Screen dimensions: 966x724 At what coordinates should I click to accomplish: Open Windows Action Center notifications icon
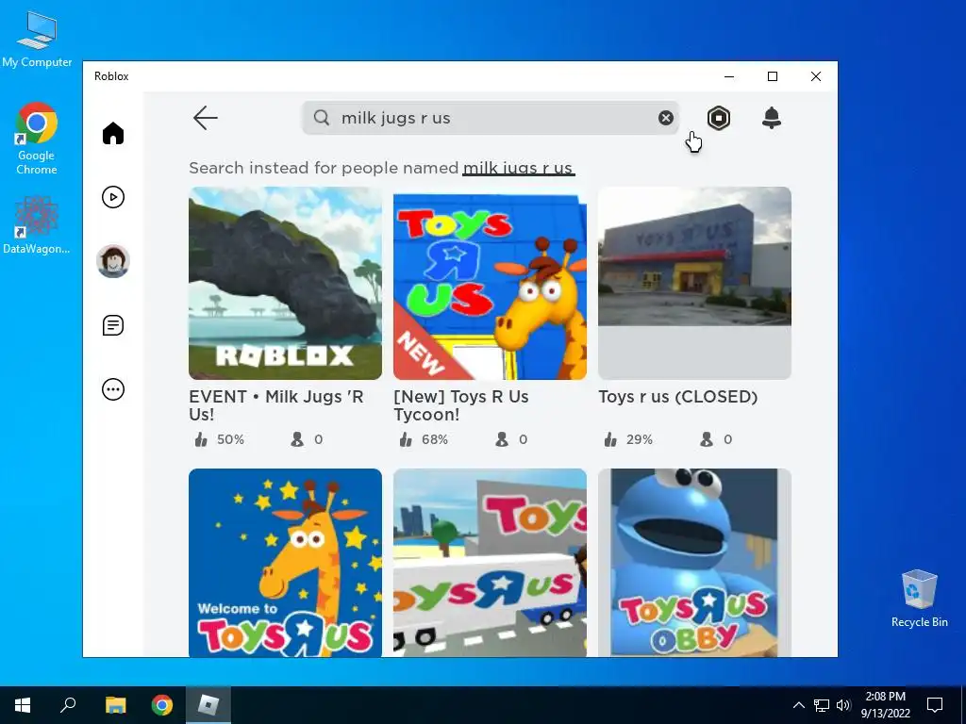(935, 705)
